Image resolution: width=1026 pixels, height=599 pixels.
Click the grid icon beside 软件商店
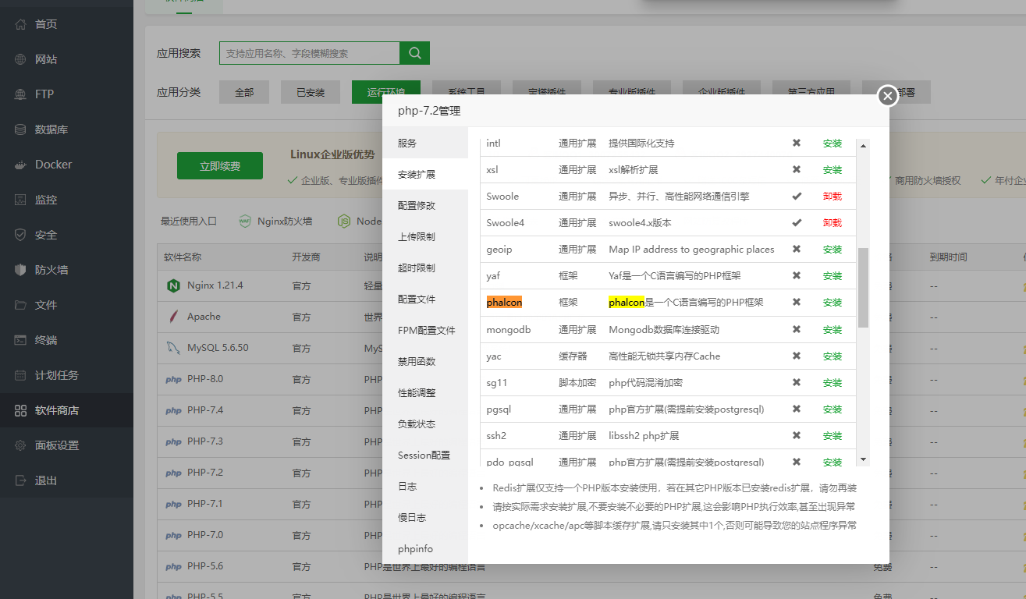point(21,410)
